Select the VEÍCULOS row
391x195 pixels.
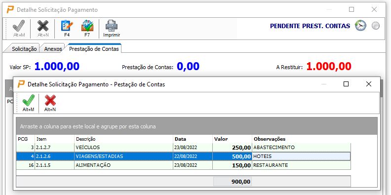point(184,148)
